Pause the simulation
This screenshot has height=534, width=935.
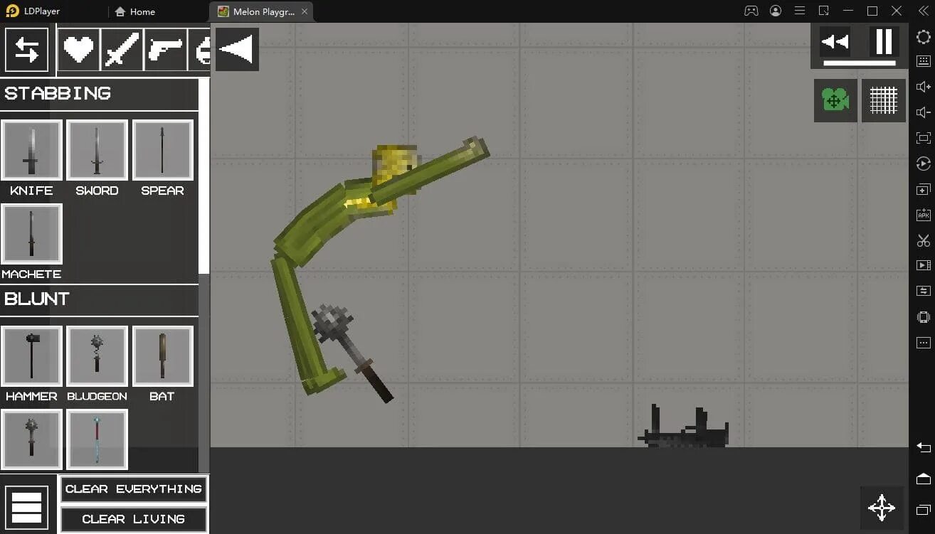tap(884, 42)
